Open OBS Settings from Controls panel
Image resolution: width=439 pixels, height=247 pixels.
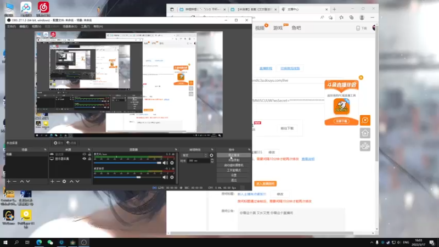coord(234,175)
